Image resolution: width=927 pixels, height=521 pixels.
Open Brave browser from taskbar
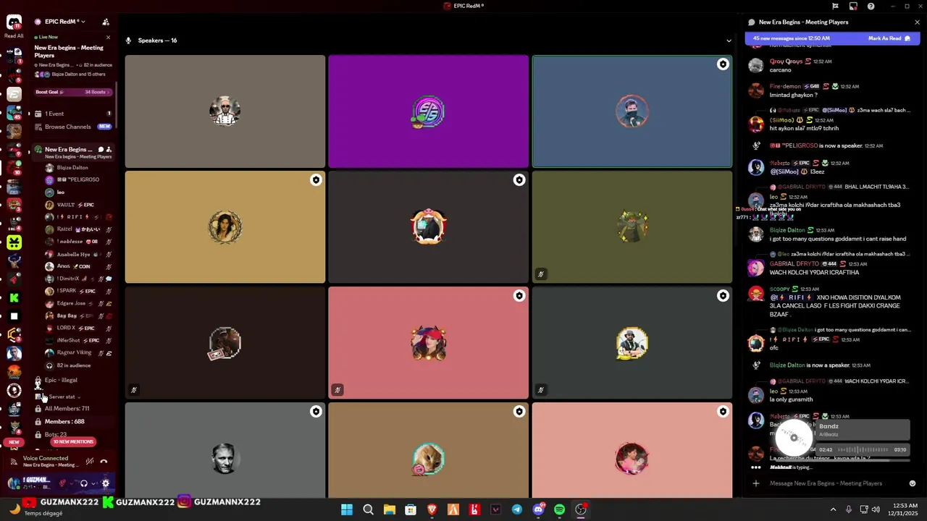(432, 509)
